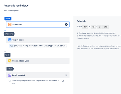Click the blue Target Issues icon

(x=10, y=40)
